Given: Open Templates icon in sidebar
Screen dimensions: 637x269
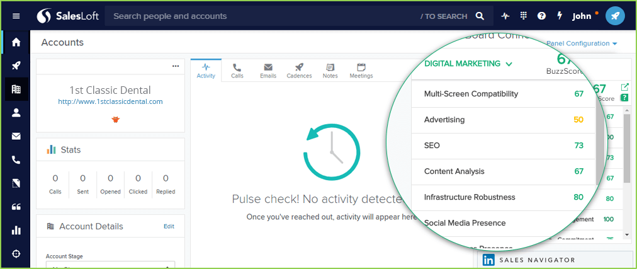Looking at the screenshot, I should [x=16, y=184].
